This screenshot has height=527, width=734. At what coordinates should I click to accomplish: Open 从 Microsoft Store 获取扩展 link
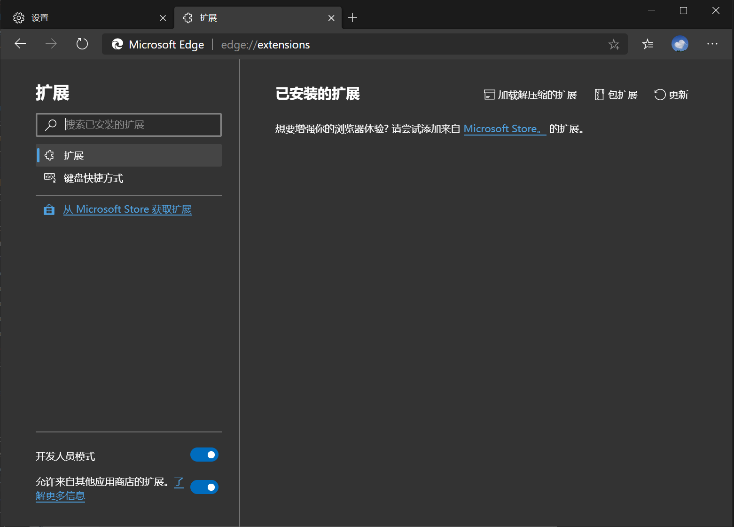tap(127, 209)
